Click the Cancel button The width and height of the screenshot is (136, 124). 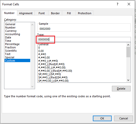[x=124, y=118]
